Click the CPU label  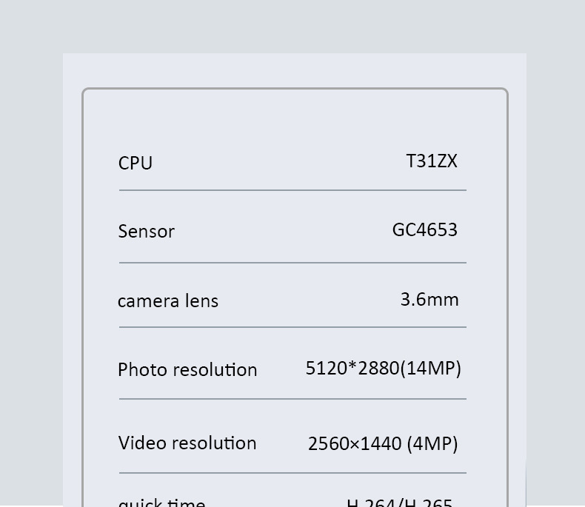coord(136,163)
